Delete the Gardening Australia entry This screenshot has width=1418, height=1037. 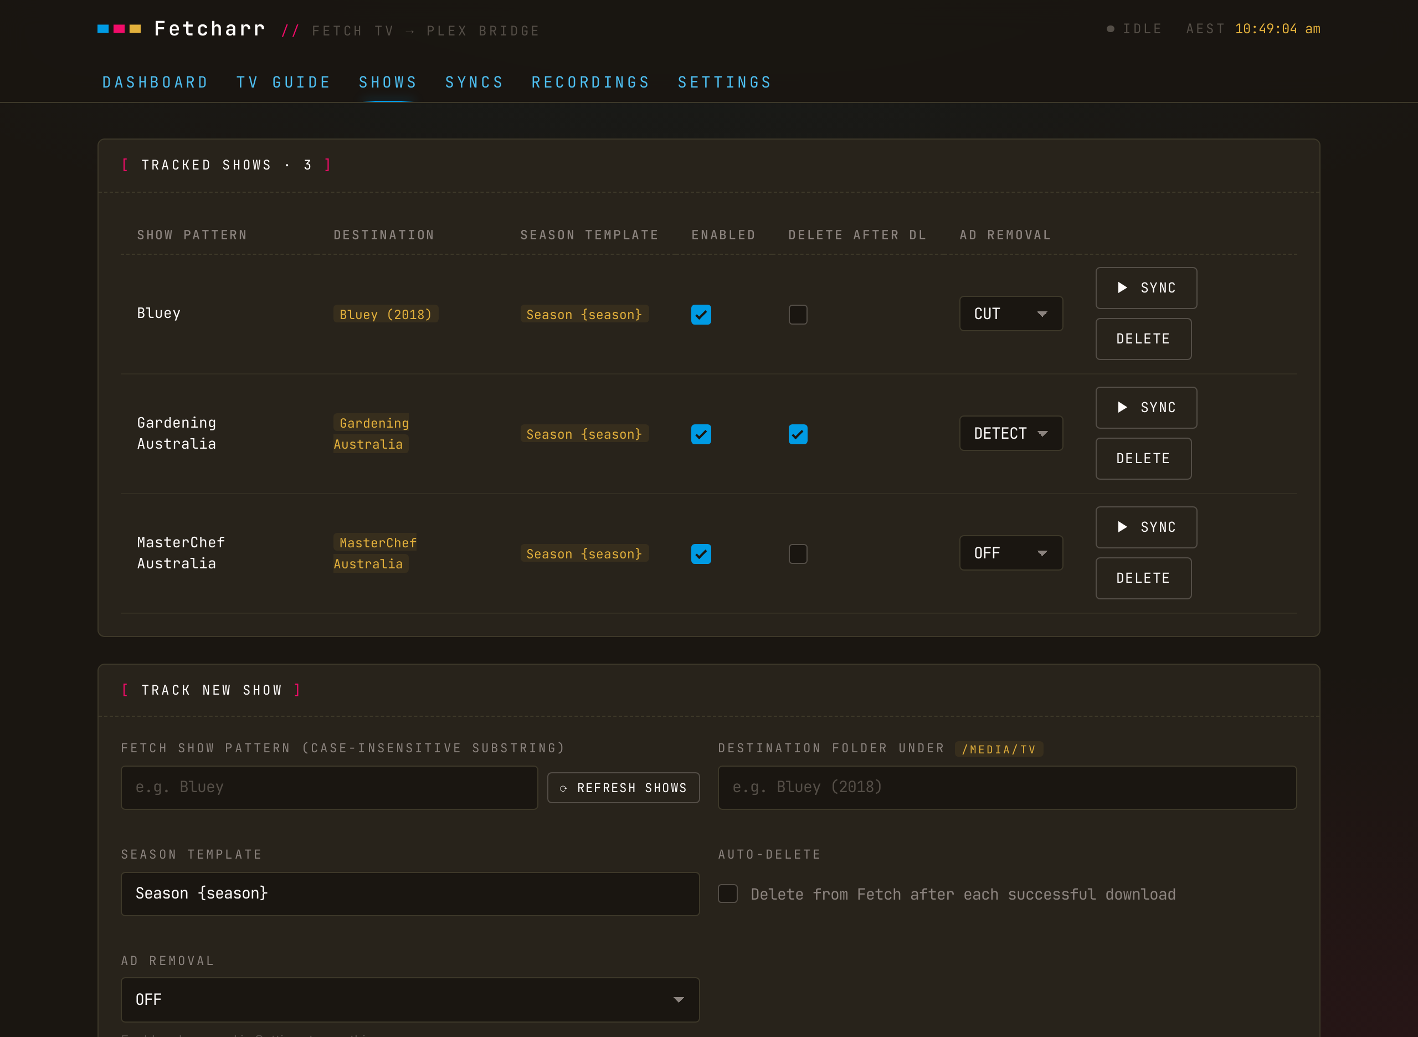pos(1143,459)
